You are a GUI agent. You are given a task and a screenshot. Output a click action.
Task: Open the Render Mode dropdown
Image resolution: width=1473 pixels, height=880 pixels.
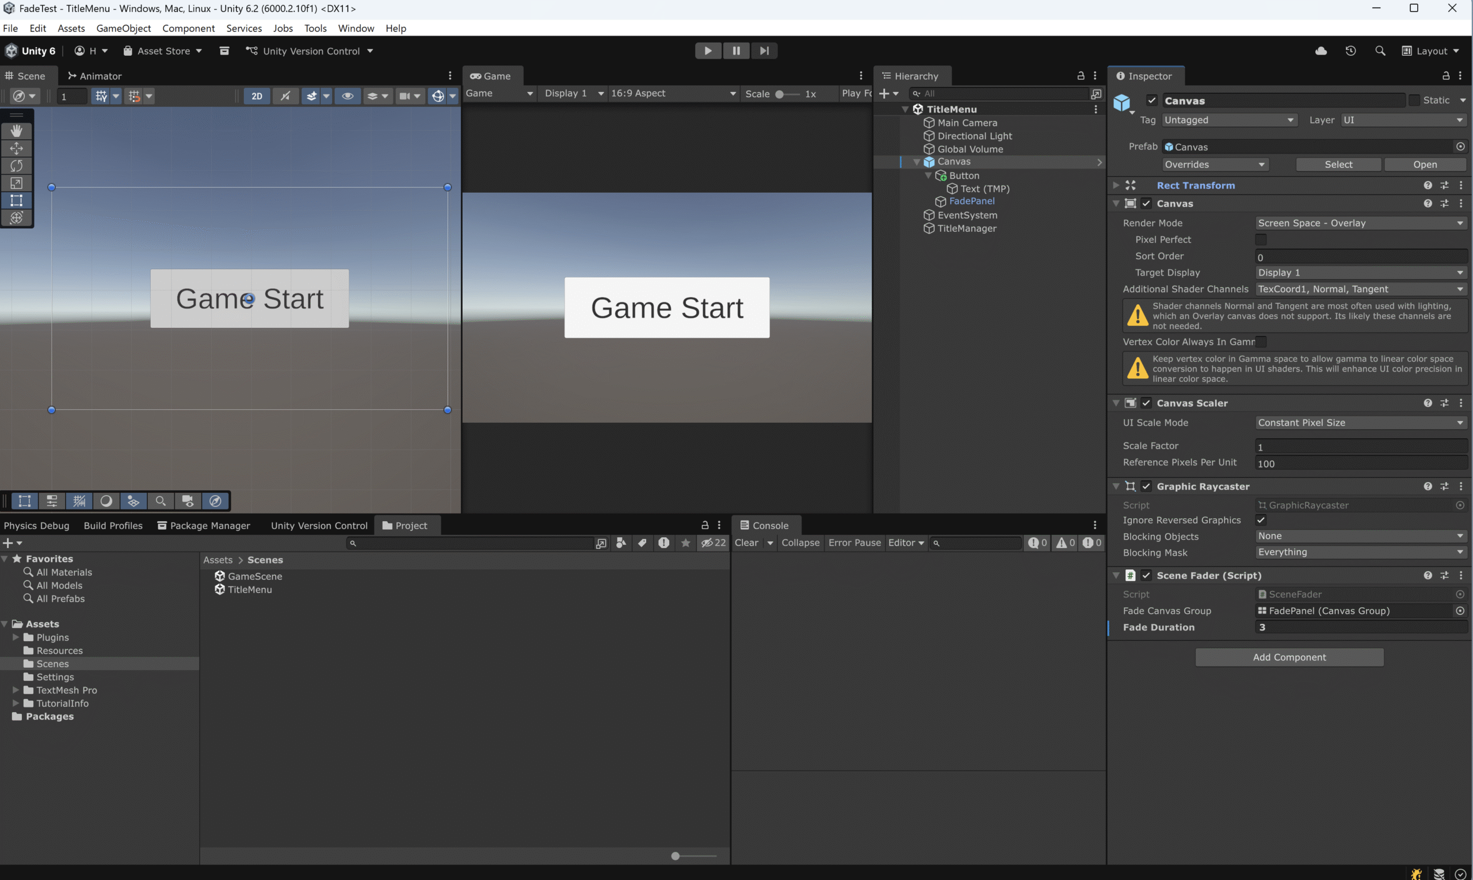pyautogui.click(x=1360, y=223)
